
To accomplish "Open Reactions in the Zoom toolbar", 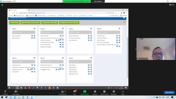I will 114,92.
